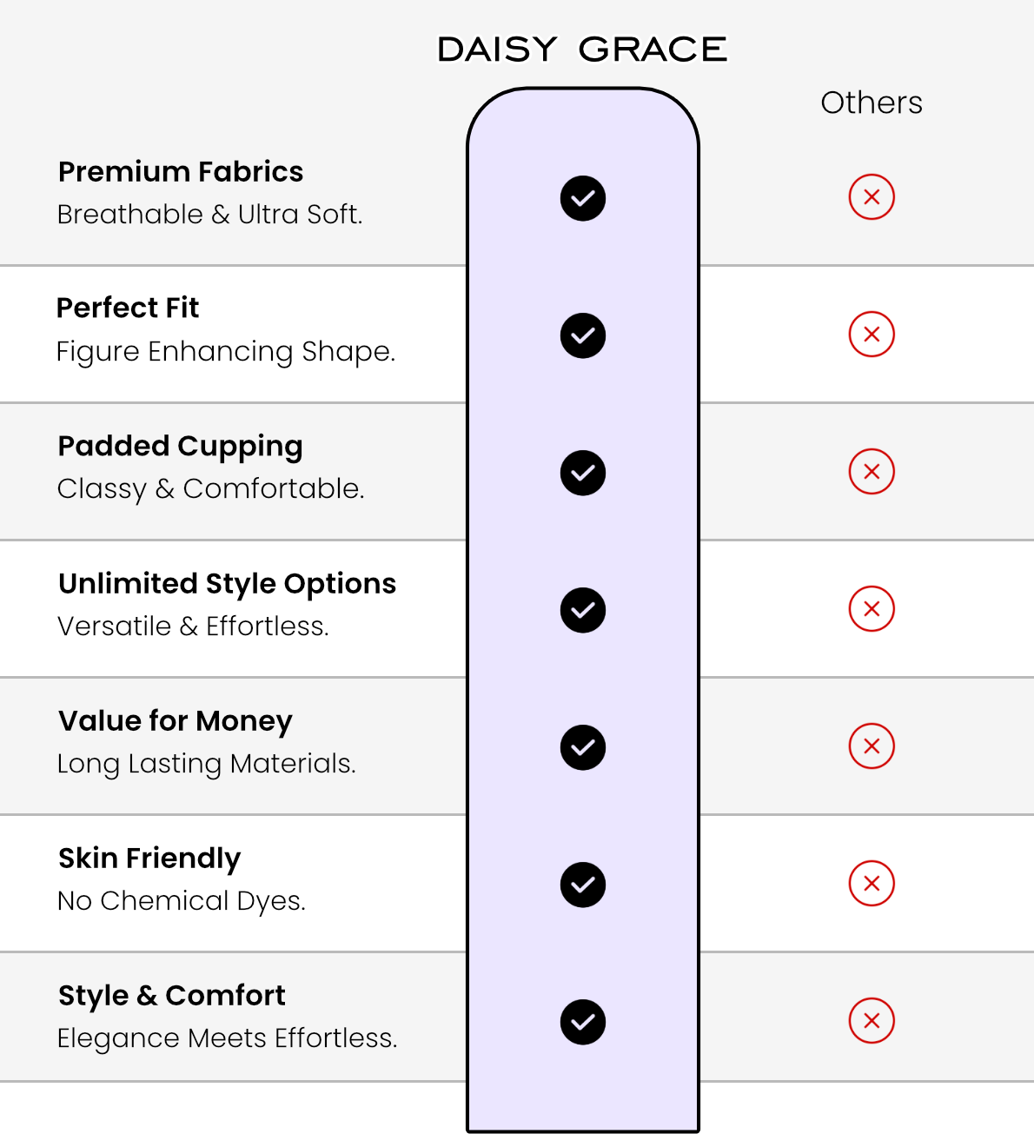This screenshot has height=1147, width=1034.
Task: Click the Premium Fabrics heading
Action: click(x=181, y=171)
